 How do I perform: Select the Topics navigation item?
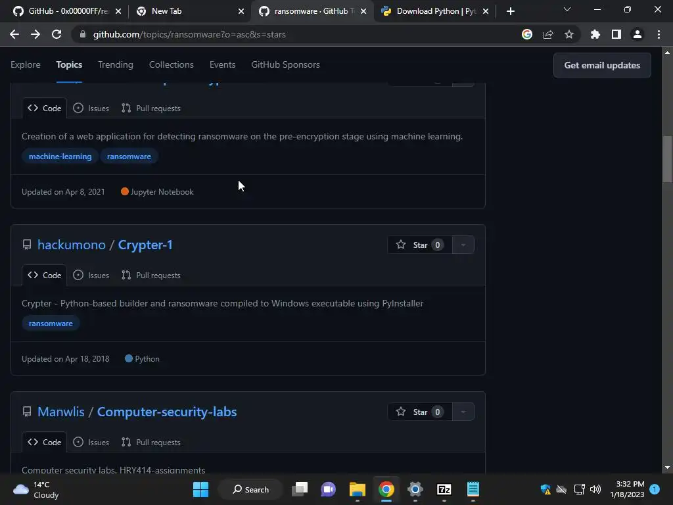tap(69, 64)
